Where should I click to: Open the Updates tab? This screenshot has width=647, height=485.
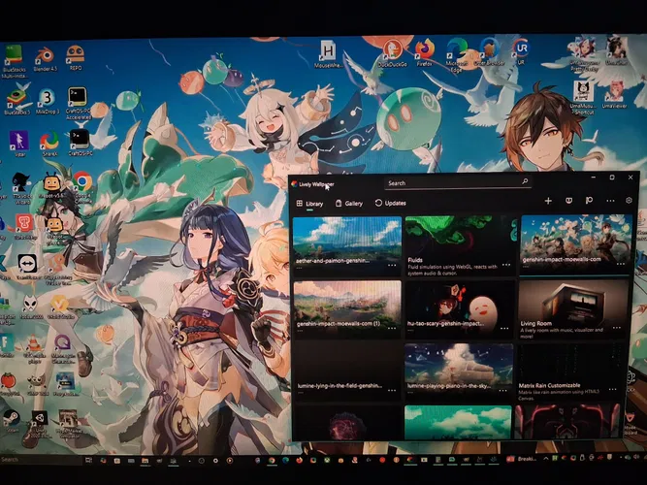(x=390, y=203)
